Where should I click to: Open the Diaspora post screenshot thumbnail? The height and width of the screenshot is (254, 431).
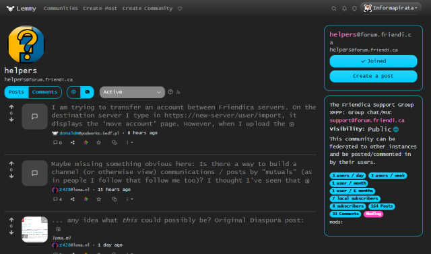click(x=34, y=230)
